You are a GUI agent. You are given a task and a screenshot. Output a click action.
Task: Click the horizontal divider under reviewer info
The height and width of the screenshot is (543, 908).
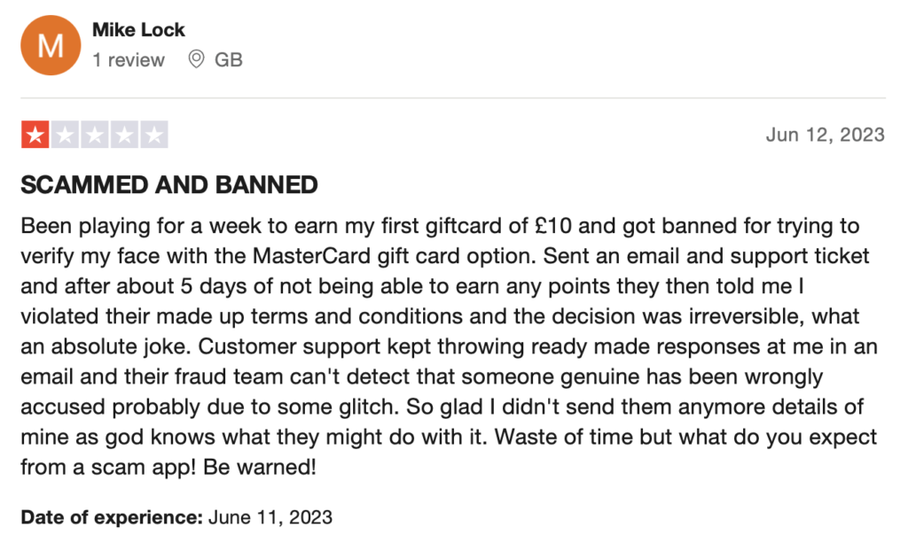(x=453, y=97)
